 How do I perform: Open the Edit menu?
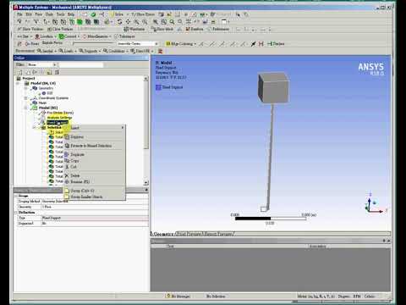tap(29, 14)
